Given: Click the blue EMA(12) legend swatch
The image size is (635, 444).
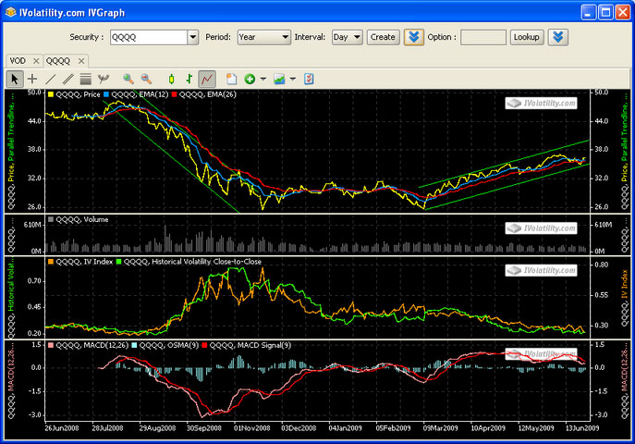Looking at the screenshot, I should [x=106, y=94].
